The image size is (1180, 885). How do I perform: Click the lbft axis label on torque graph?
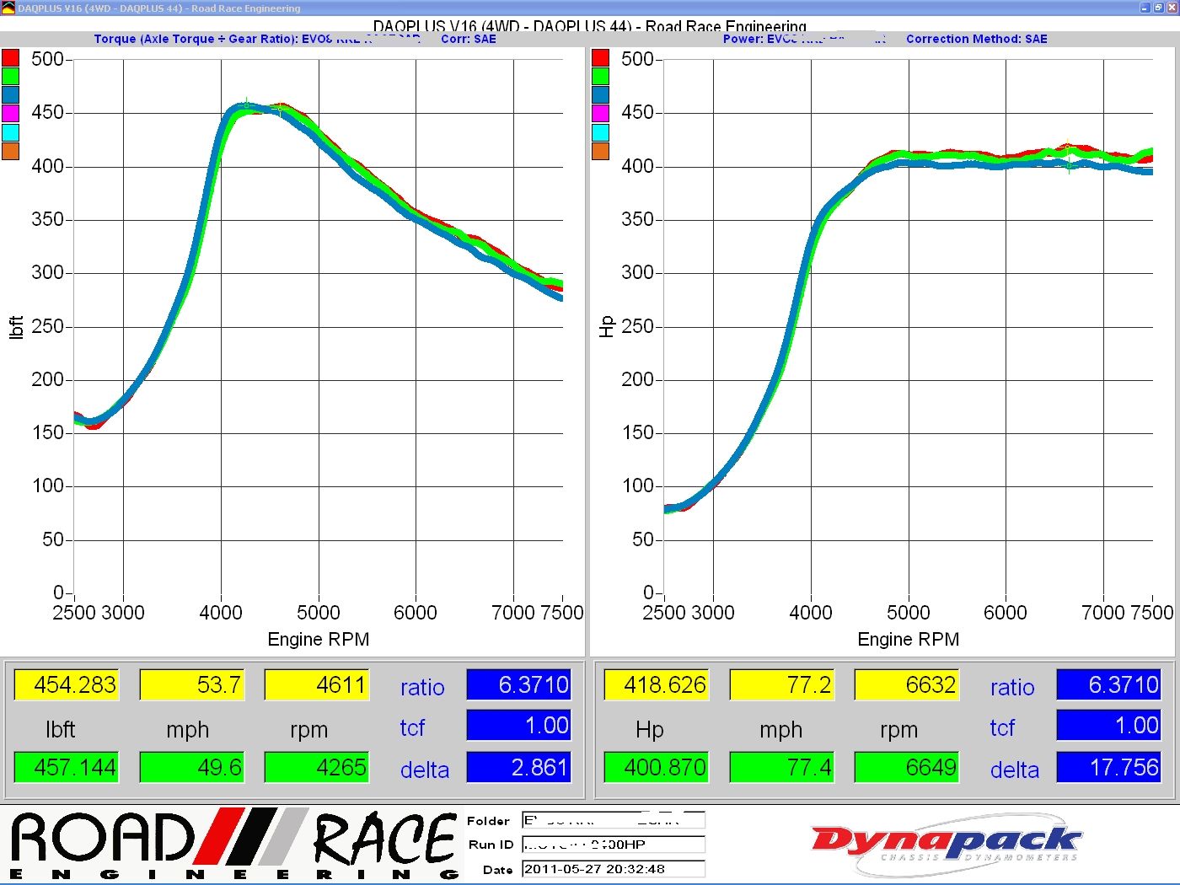16,327
